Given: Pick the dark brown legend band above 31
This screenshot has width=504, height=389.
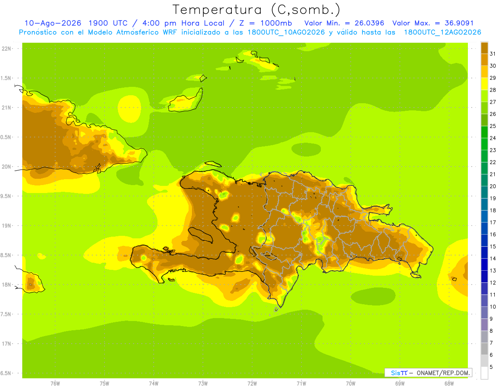Looking at the screenshot, I should pyautogui.click(x=484, y=48).
